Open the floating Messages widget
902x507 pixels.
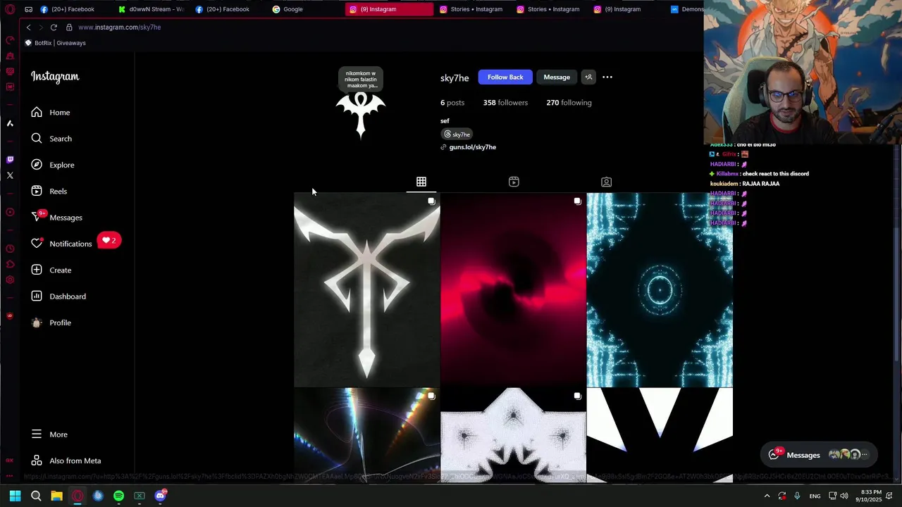[x=818, y=455]
